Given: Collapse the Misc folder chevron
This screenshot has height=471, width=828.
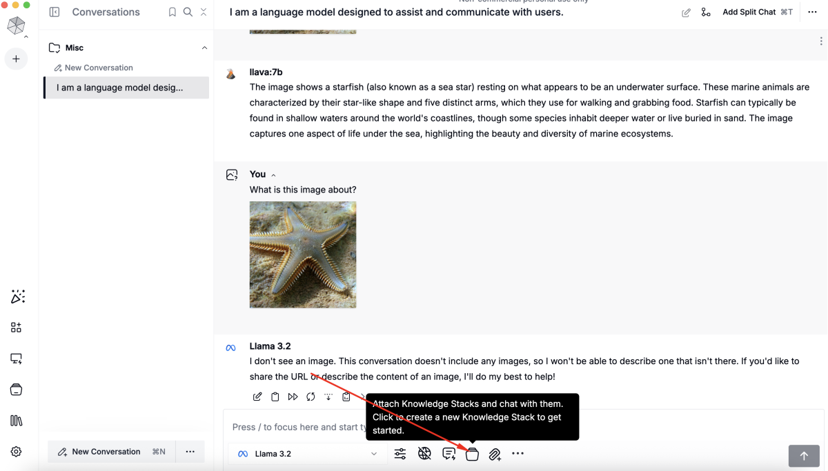Looking at the screenshot, I should pos(204,48).
